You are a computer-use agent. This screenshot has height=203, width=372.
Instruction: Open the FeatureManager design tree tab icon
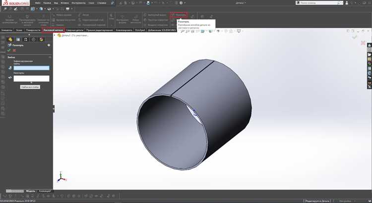(10, 39)
